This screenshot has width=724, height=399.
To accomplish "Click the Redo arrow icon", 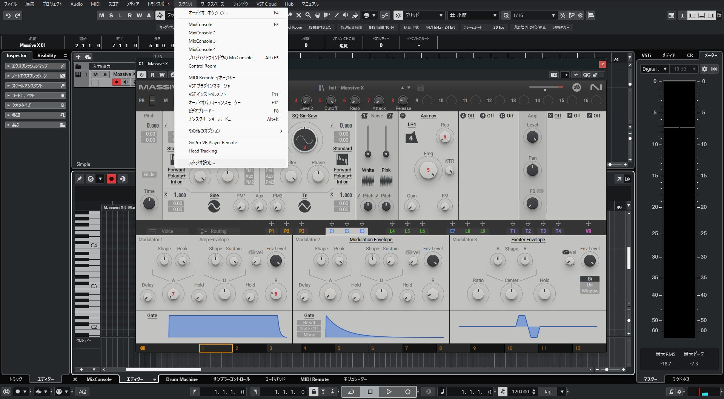I will tap(17, 15).
